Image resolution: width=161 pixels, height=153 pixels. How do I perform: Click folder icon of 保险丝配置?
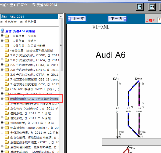[7, 123]
